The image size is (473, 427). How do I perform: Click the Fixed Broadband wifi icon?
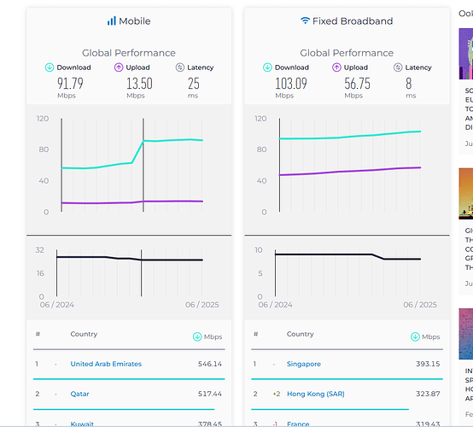306,20
